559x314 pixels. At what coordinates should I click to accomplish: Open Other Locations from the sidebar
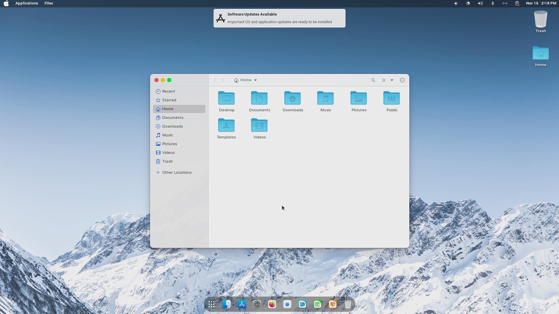177,172
